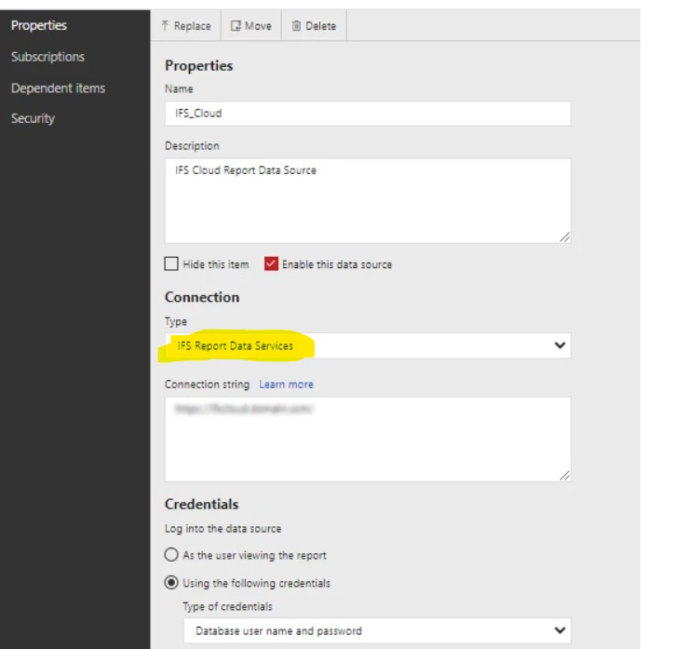Click the Properties page heading

click(198, 66)
